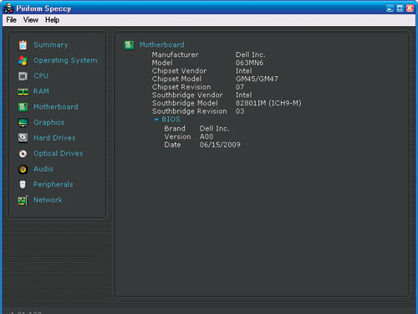Screen dimensions: 418x314
Task: Show the Network section
Action: [x=48, y=200]
